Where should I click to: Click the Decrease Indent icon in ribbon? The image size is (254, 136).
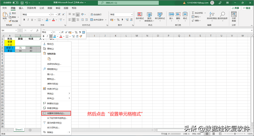tap(82, 20)
